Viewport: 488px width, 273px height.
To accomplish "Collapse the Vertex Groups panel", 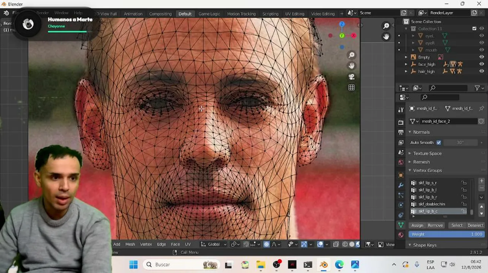I will (x=410, y=171).
